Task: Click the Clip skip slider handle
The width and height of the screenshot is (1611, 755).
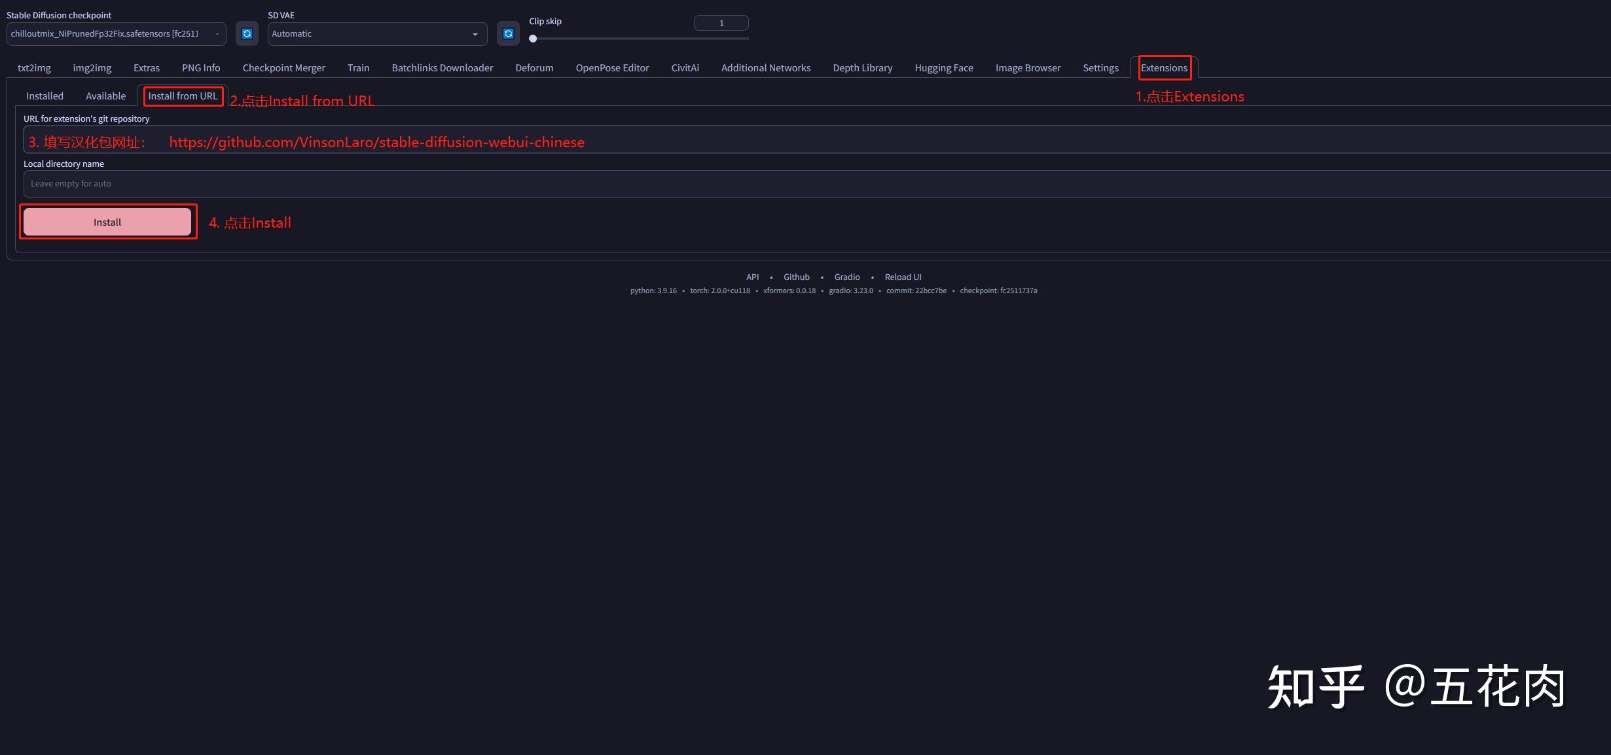Action: pyautogui.click(x=533, y=39)
